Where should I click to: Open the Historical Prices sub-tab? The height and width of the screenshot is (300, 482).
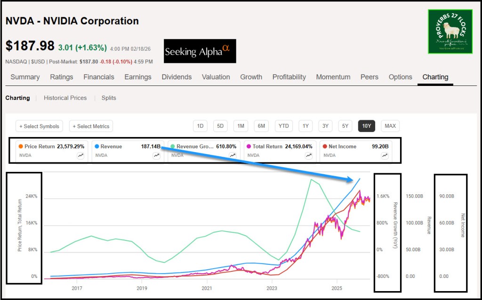[65, 98]
